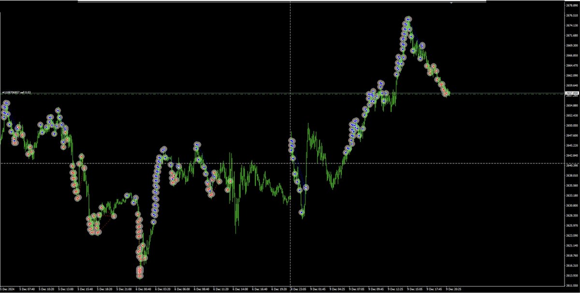Viewport: 580px width, 293px height.
Task: Click the 2635.560 price scale label
Action: tap(572, 185)
